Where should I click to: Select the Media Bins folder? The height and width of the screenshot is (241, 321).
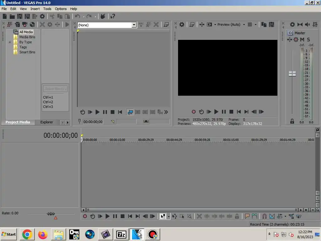(x=27, y=37)
